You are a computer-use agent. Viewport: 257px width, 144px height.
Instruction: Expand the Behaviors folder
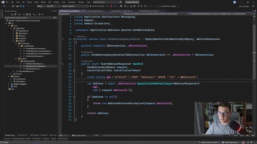pos(13,36)
